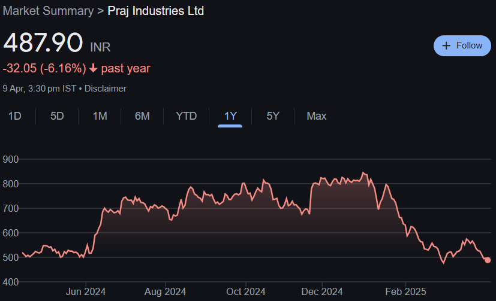Click the 487.90 price value

tap(43, 42)
